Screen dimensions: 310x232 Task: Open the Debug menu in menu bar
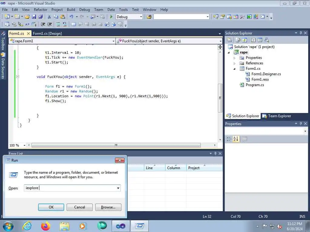pos(84,9)
